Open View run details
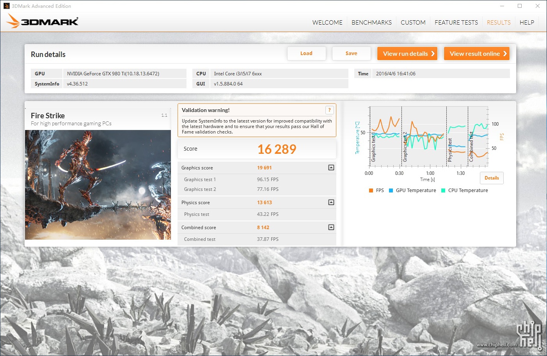 (407, 53)
